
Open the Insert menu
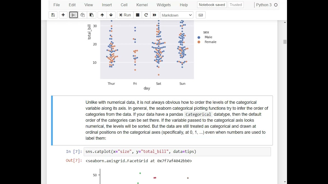(107, 5)
